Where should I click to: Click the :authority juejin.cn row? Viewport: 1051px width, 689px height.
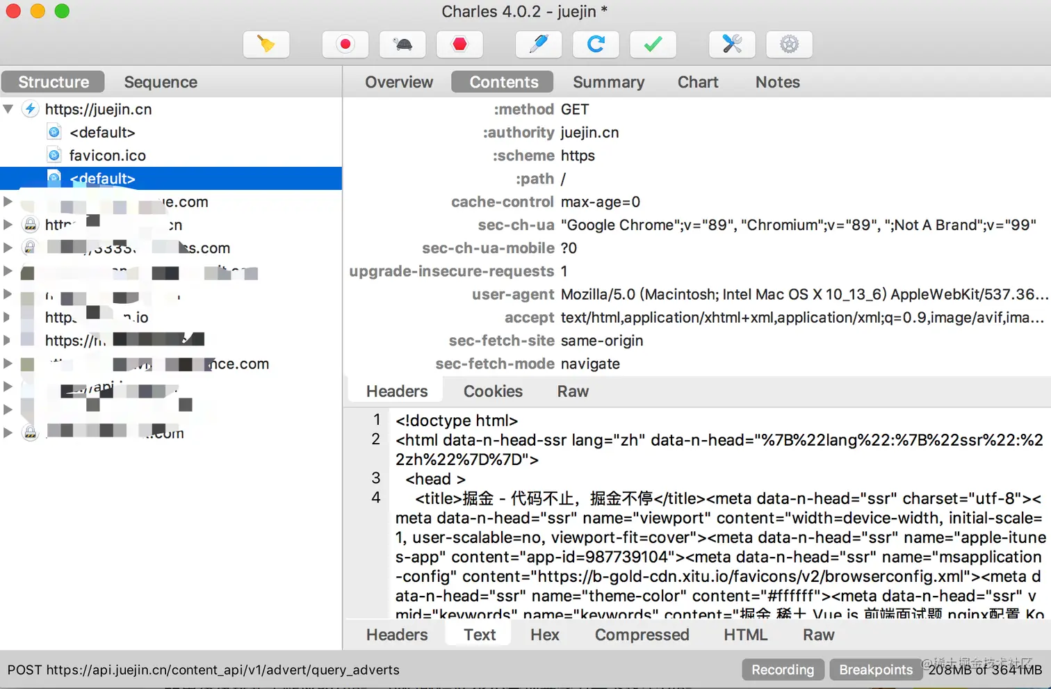(x=697, y=132)
